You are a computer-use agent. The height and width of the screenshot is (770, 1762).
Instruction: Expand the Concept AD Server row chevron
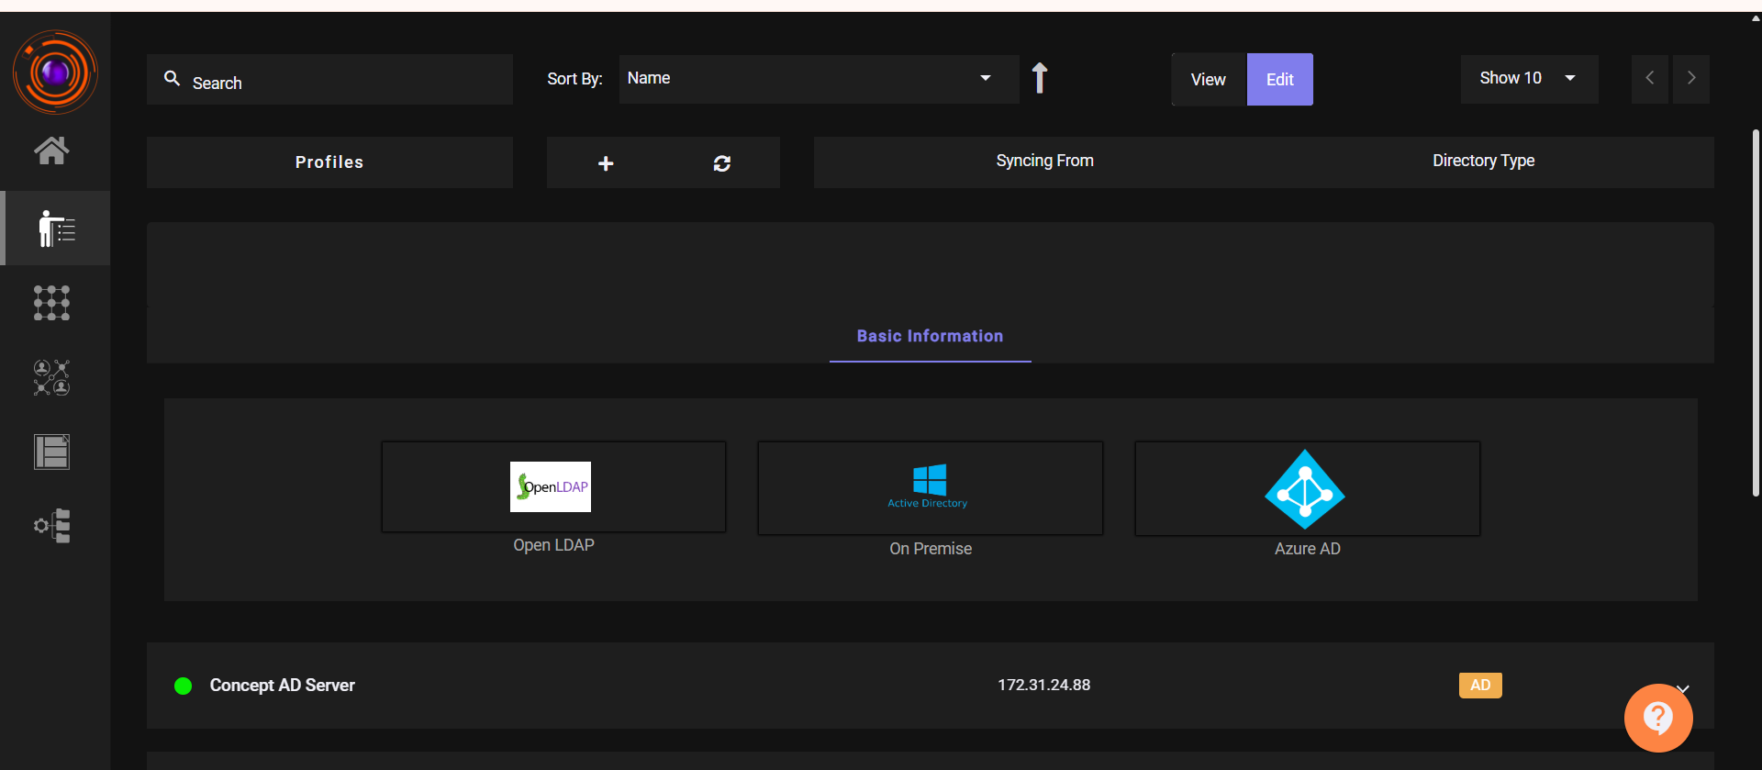[x=1683, y=688]
